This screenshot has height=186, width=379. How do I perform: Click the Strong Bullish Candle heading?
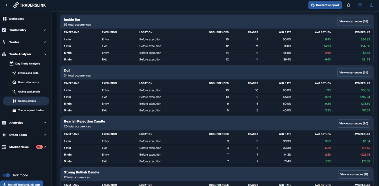click(82, 172)
